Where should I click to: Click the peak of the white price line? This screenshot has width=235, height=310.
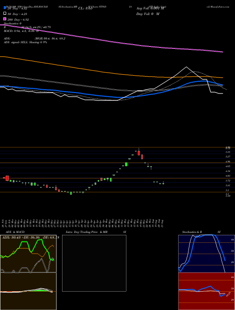click(x=186, y=67)
